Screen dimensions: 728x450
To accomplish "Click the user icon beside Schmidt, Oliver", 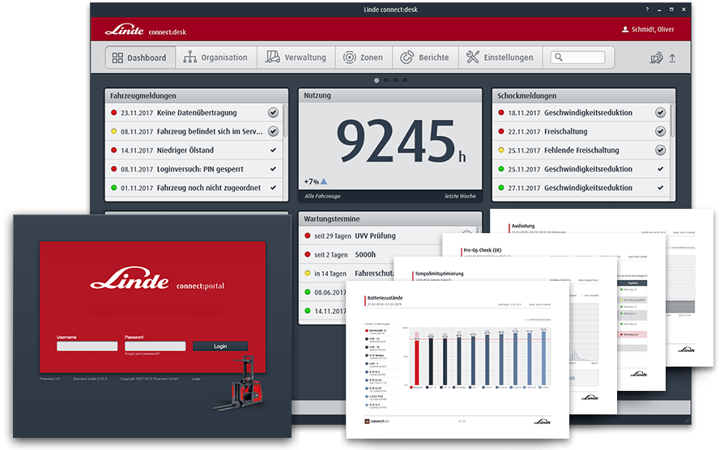I will [624, 29].
